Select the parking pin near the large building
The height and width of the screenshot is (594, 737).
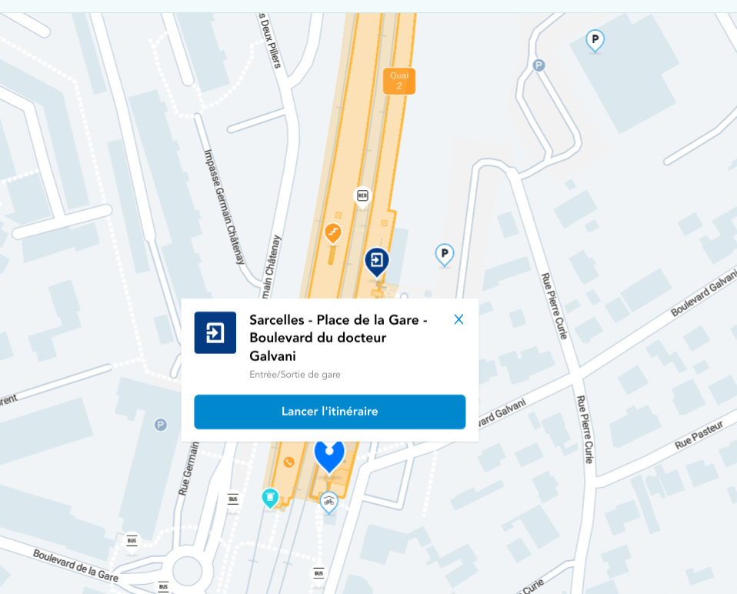pyautogui.click(x=595, y=41)
